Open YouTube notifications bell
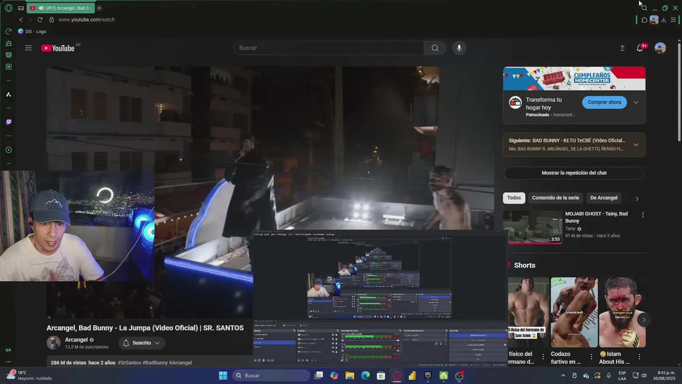Screen dimensions: 682x384 pyautogui.click(x=640, y=48)
